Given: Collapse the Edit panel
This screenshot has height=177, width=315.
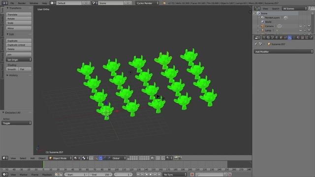Looking at the screenshot, I should click(8, 34).
